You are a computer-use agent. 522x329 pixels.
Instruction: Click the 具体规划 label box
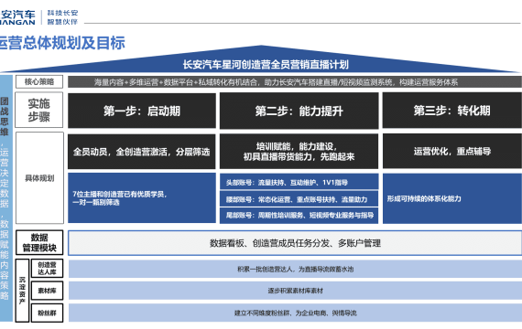(39, 178)
